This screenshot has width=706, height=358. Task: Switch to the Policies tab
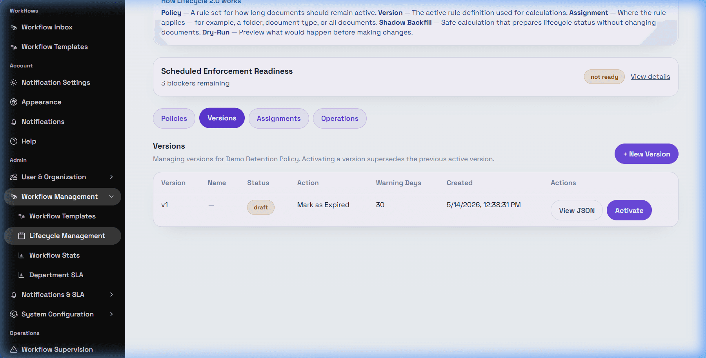tap(174, 118)
